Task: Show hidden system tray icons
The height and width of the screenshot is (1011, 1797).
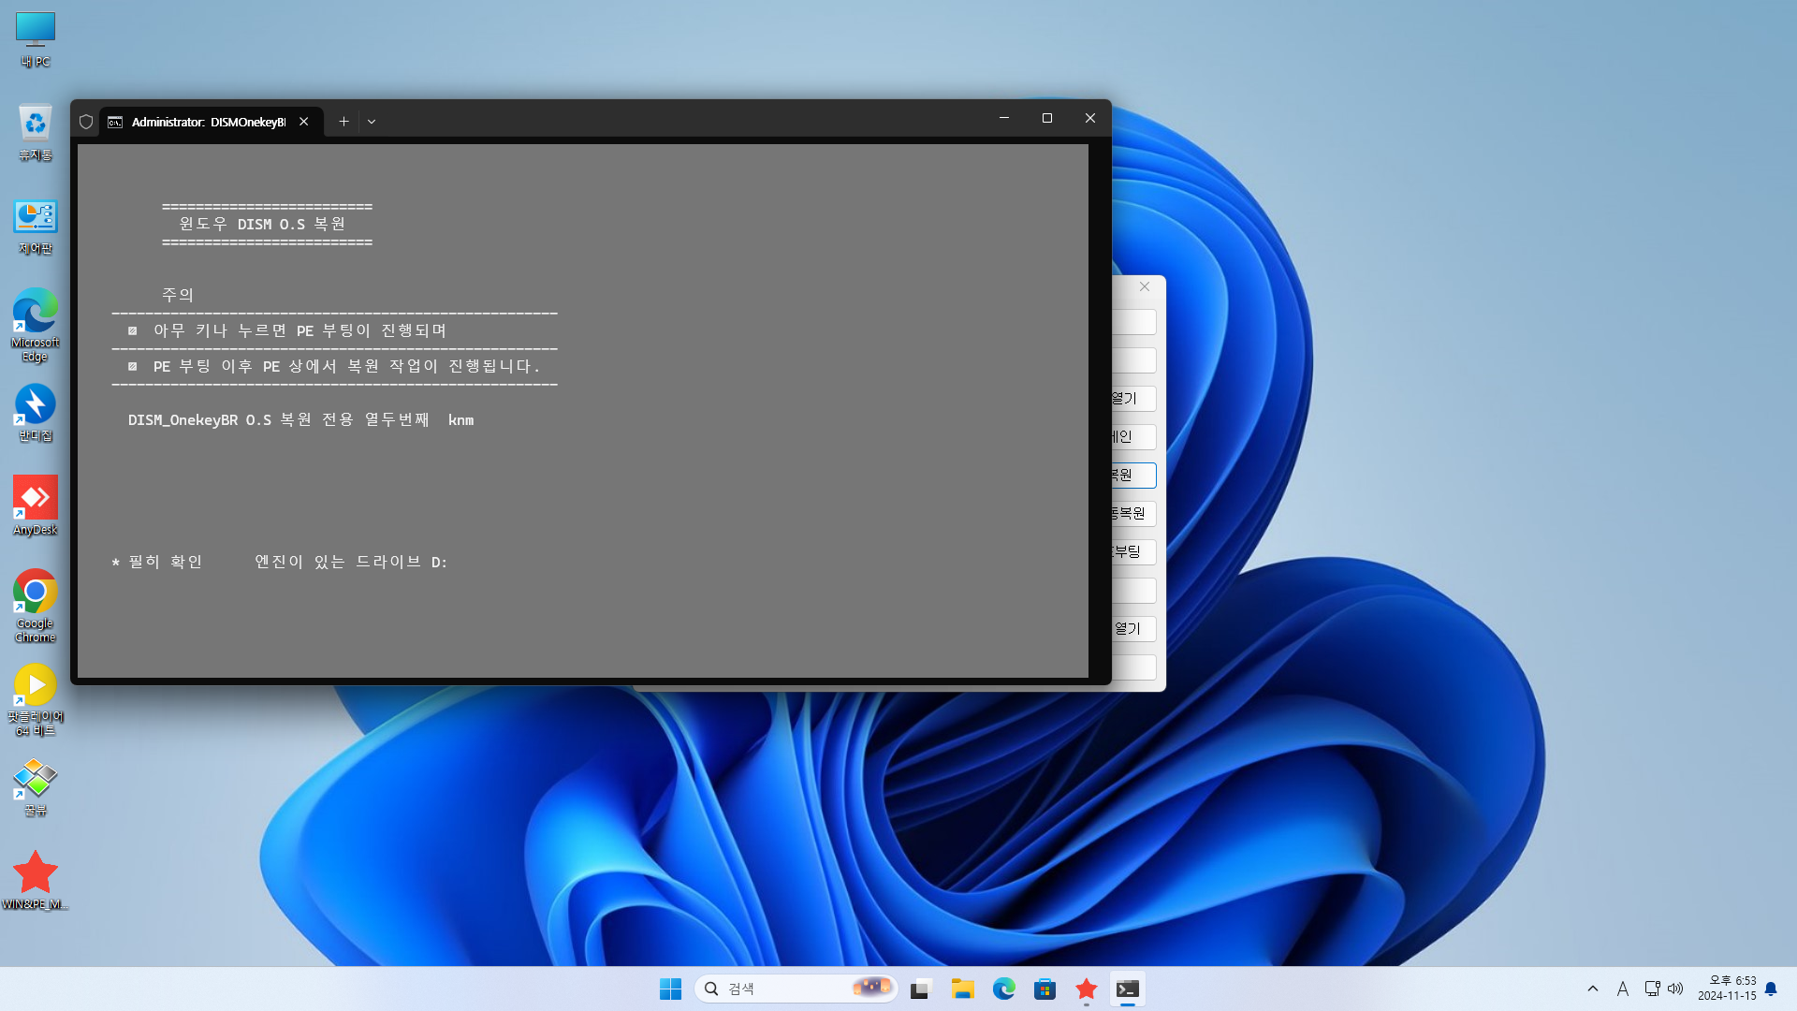Action: pyautogui.click(x=1593, y=989)
